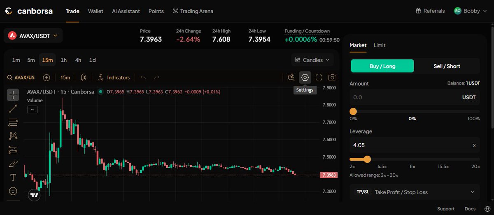Select the 15m timeframe

pyautogui.click(x=47, y=60)
